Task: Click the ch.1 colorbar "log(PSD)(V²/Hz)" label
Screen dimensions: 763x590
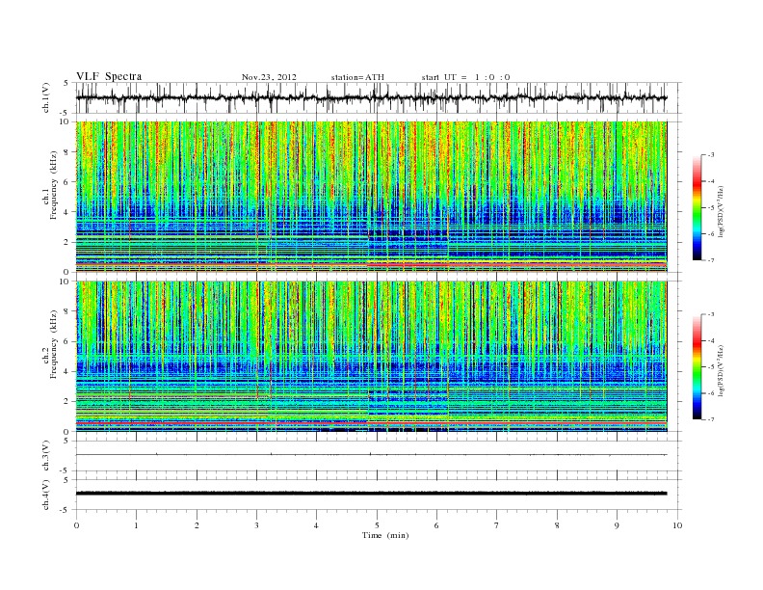Action: click(721, 211)
